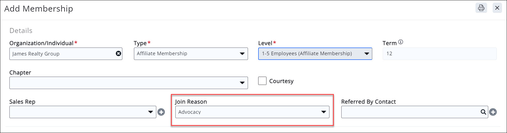The width and height of the screenshot is (507, 133).
Task: Click the Details section heading
Action: pyautogui.click(x=21, y=31)
